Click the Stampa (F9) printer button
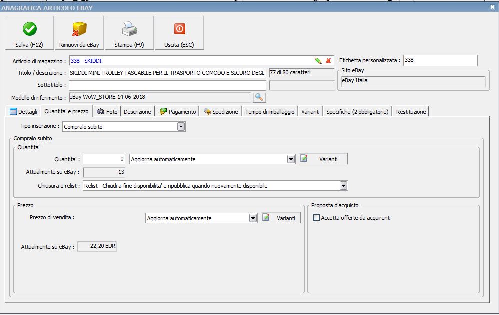The height and width of the screenshot is (315, 499). 129,32
